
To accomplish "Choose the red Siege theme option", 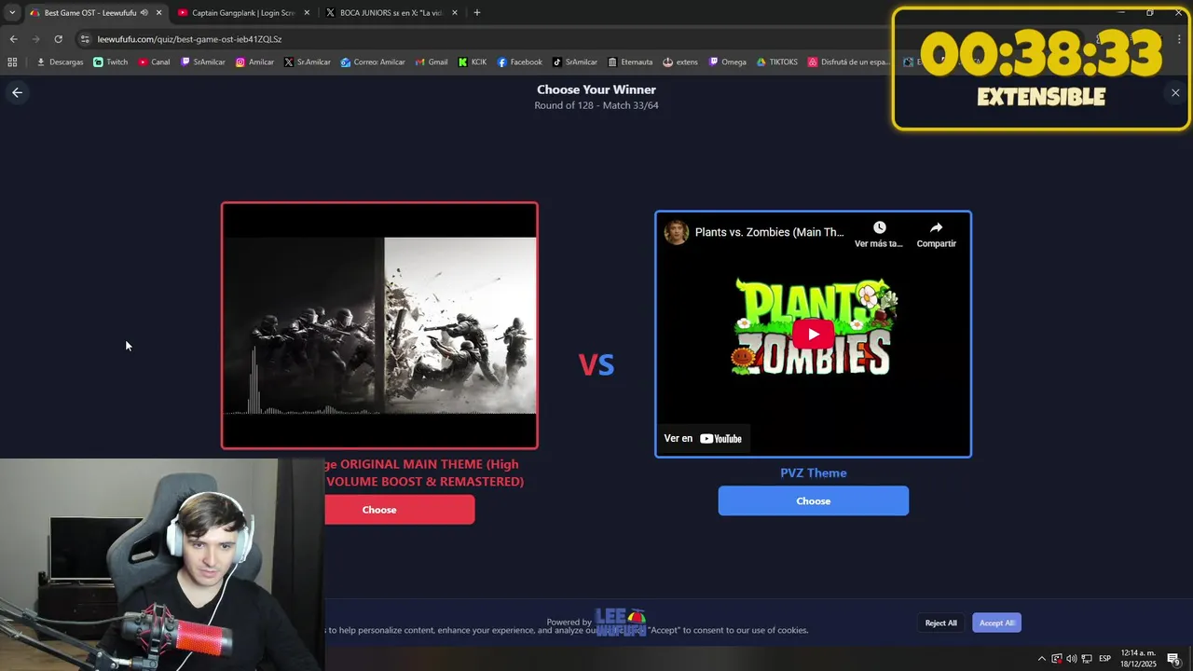I will pyautogui.click(x=400, y=510).
